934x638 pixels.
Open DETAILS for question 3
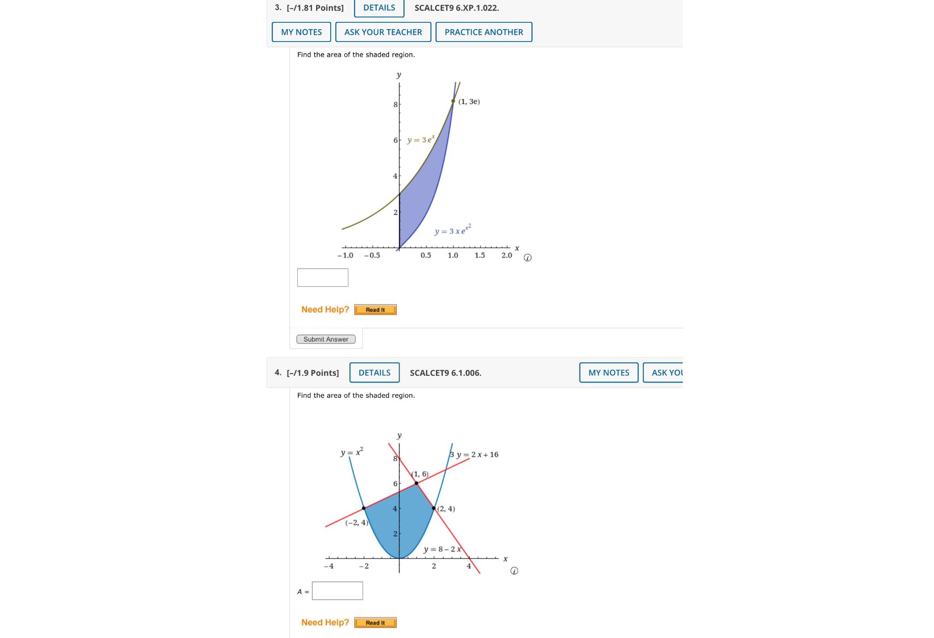click(378, 7)
